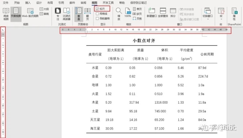
Task: Enable the Navigation Pane checkbox (导航窗格)
Action: tap(97, 19)
